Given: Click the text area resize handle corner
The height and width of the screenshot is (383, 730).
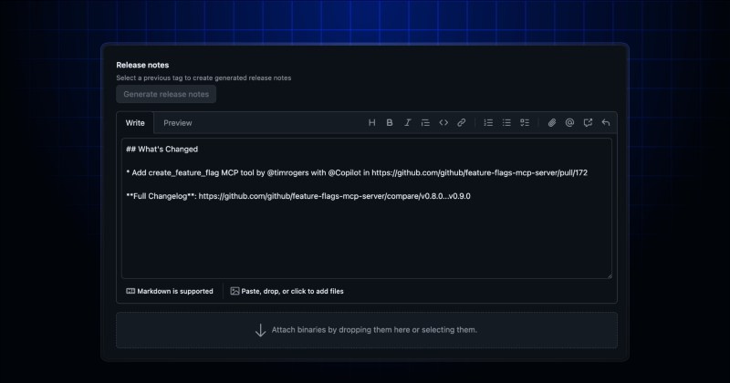Looking at the screenshot, I should (609, 275).
